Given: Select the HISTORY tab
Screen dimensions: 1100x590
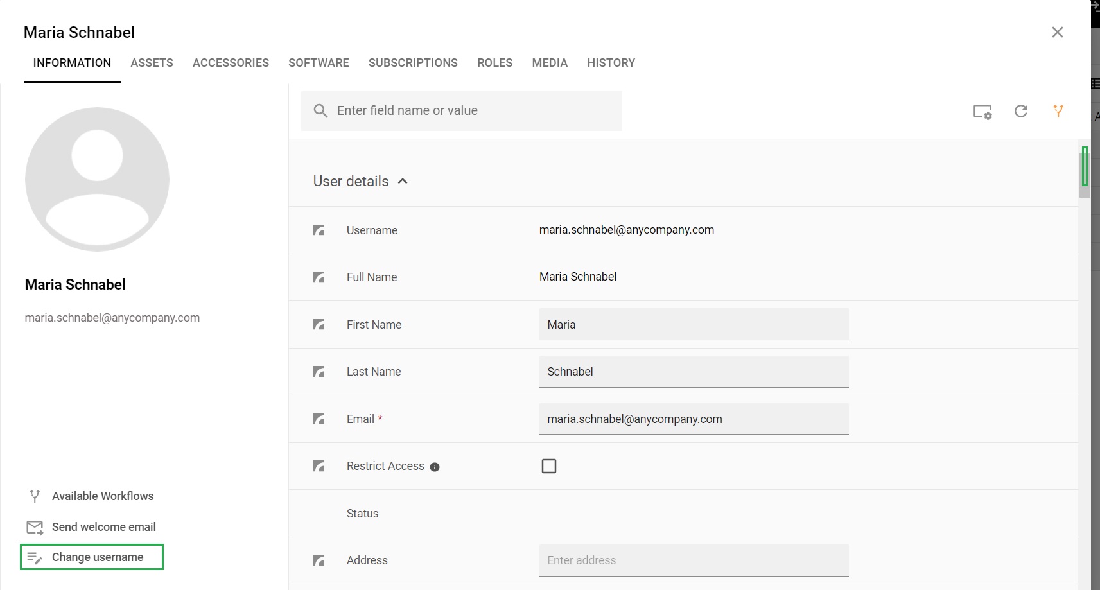Looking at the screenshot, I should click(611, 62).
